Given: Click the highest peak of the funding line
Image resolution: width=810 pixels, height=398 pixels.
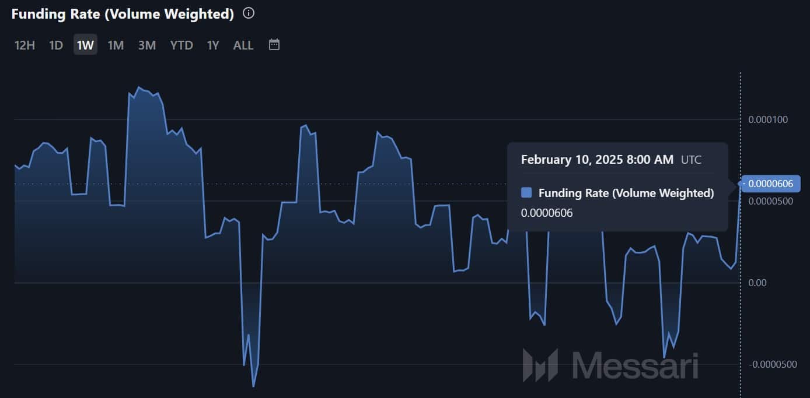Looking at the screenshot, I should tap(139, 87).
